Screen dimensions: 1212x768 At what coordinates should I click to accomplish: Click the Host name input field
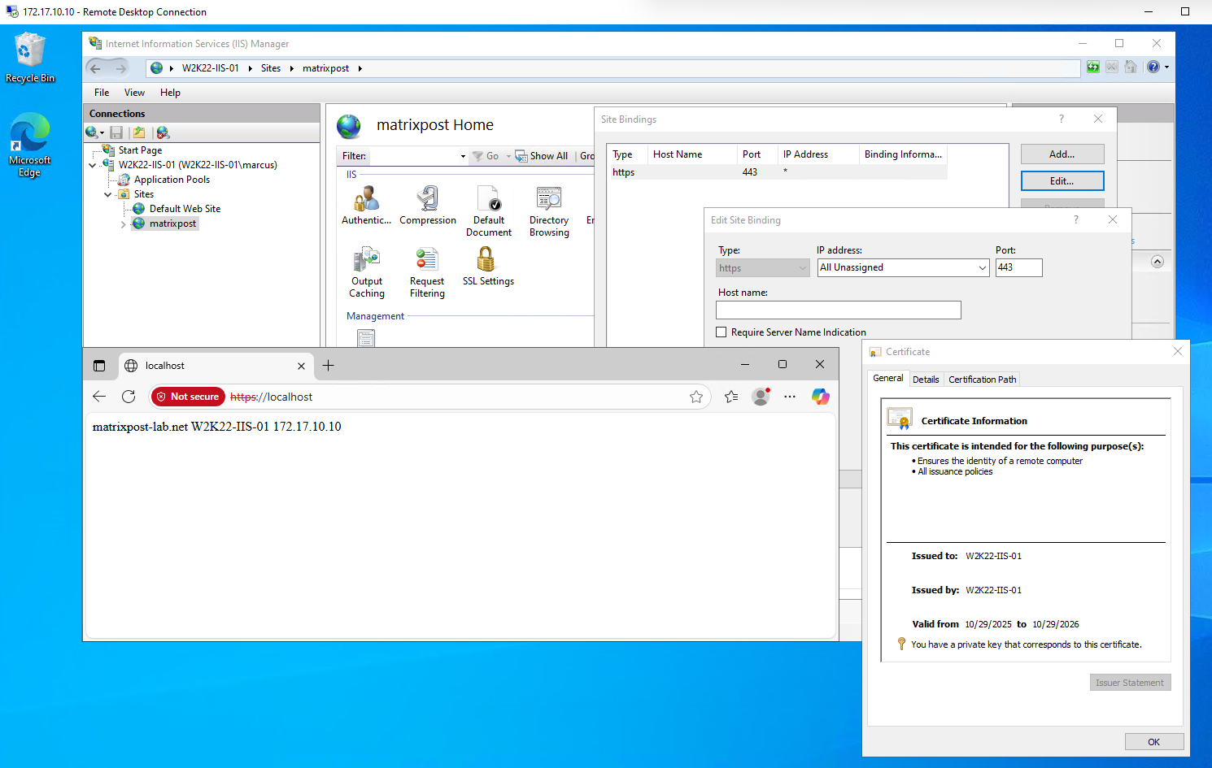[x=838, y=310]
